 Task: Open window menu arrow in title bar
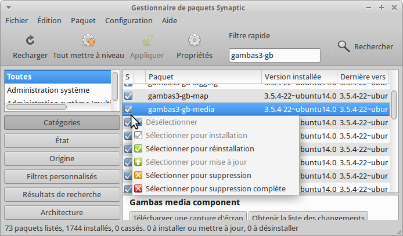[x=9, y=8]
